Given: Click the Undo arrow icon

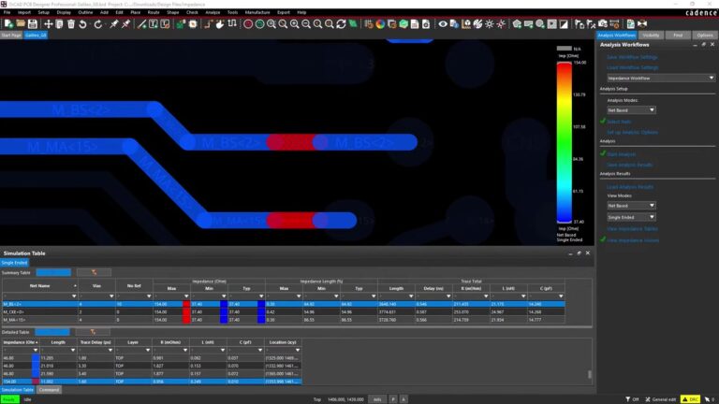Looking at the screenshot, I should pyautogui.click(x=82, y=23).
